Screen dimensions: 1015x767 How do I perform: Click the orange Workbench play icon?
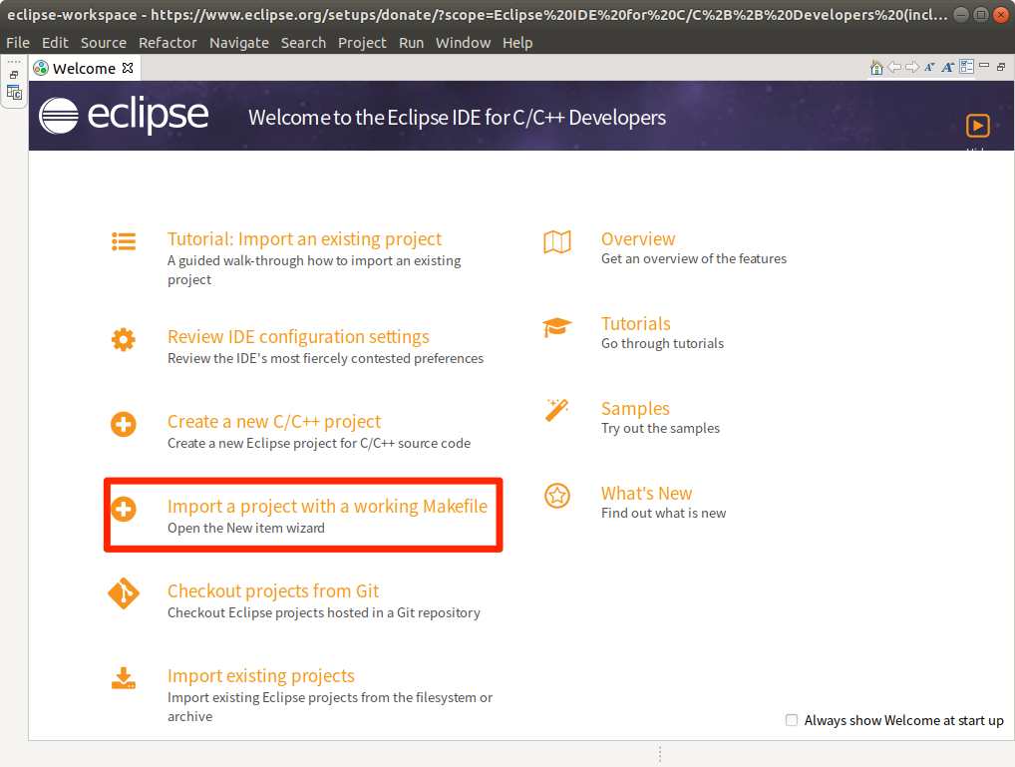[x=977, y=125]
